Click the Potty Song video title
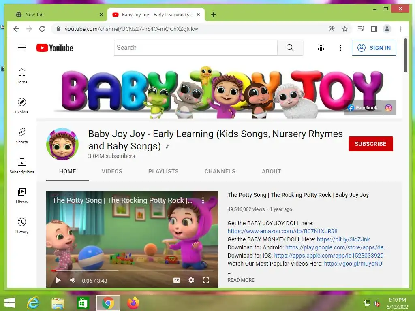The width and height of the screenshot is (415, 311). click(x=298, y=195)
